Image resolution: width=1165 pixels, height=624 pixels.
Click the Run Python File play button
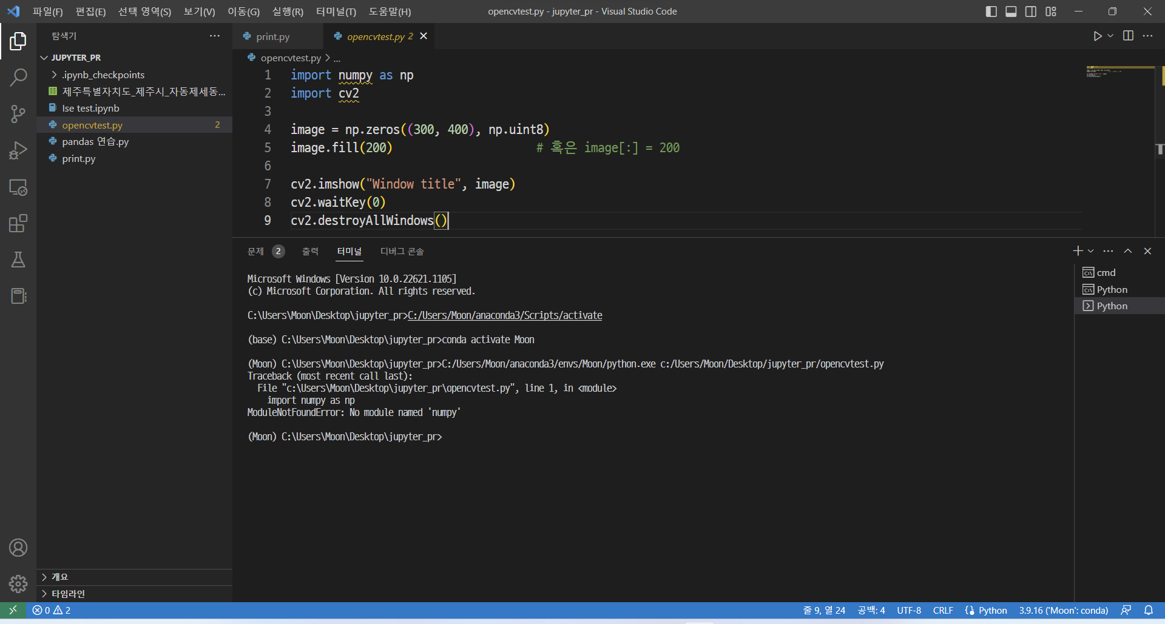point(1097,36)
